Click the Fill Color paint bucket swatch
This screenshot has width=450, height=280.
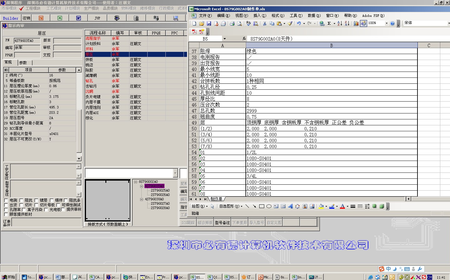[321, 206]
